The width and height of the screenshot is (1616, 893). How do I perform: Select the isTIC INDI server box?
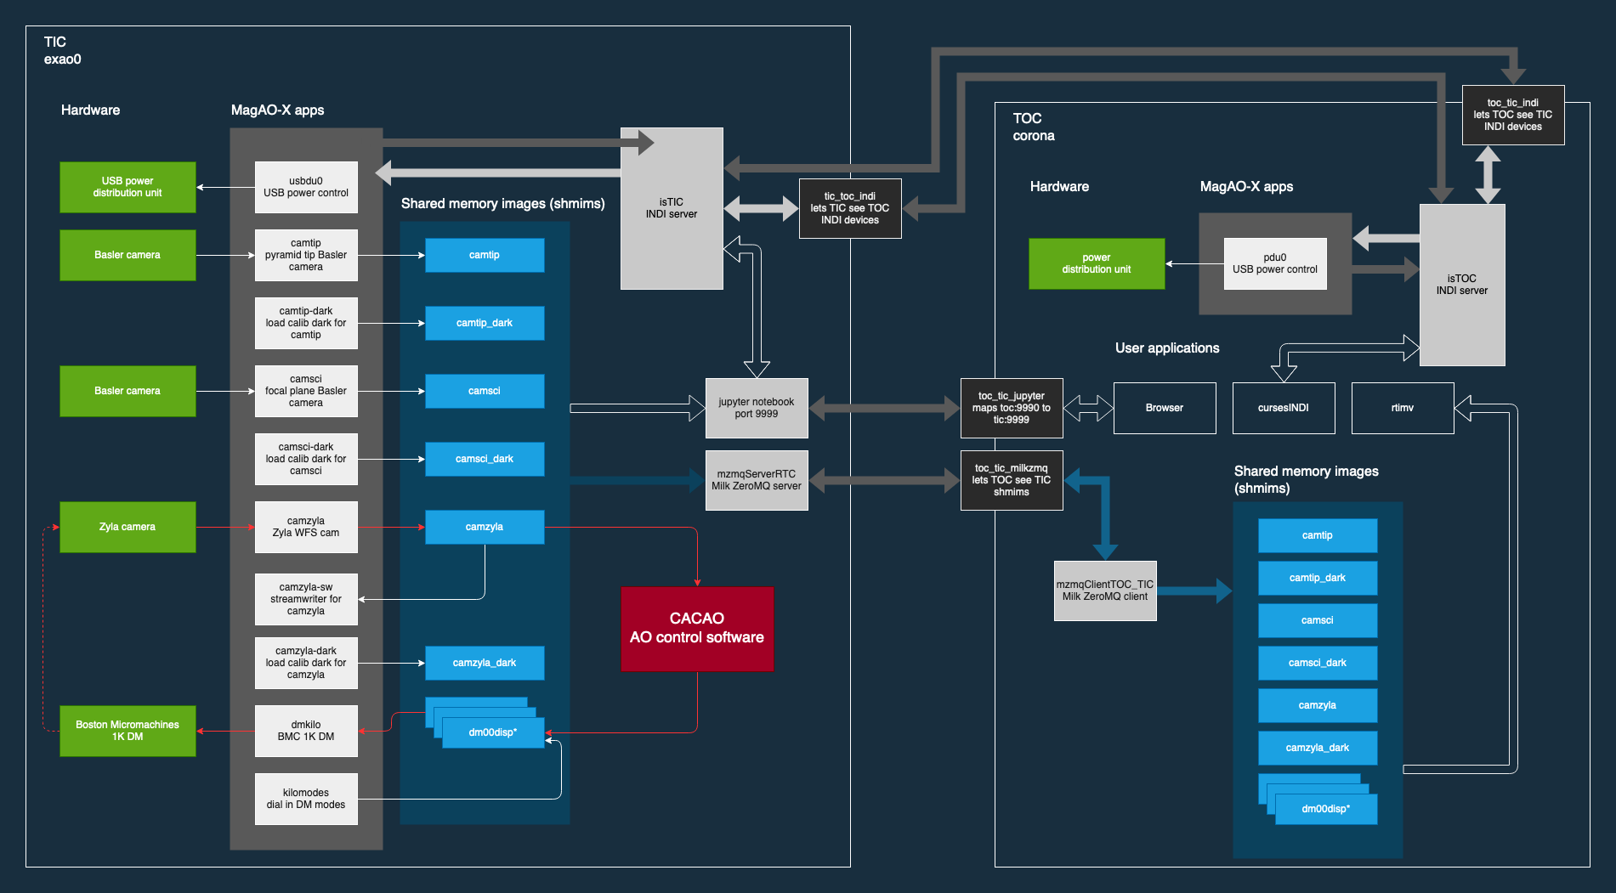pyautogui.click(x=672, y=208)
